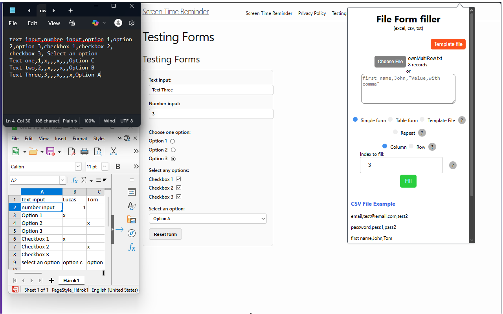Viewport: 503px width, 314px height.
Task: Open sidebar Navigator compass icon
Action: pos(132,233)
